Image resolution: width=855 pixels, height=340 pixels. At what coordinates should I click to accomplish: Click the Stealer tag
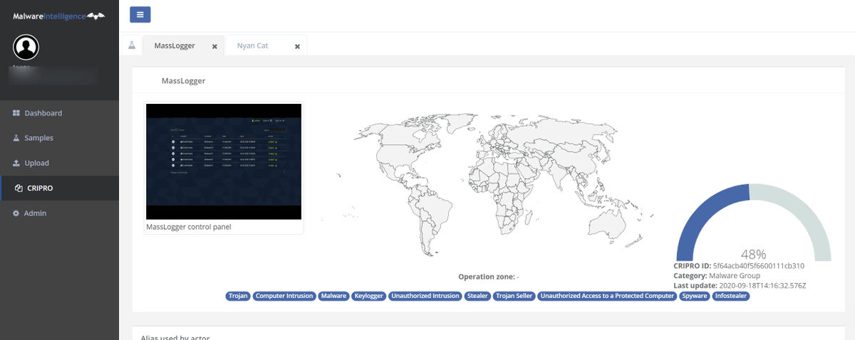(477, 296)
